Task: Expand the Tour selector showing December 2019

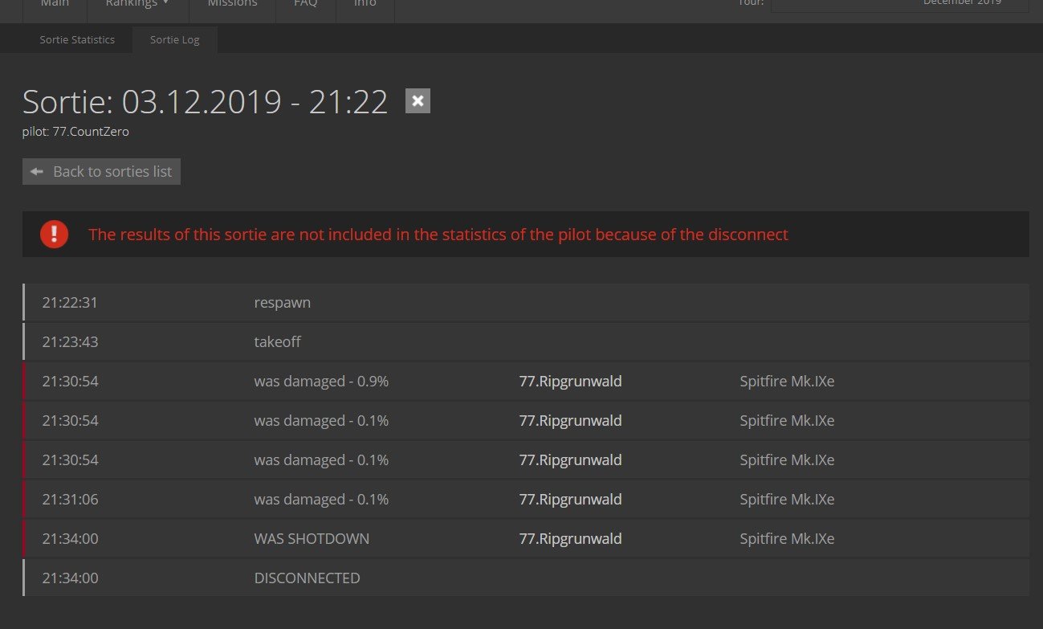Action: pos(899,4)
